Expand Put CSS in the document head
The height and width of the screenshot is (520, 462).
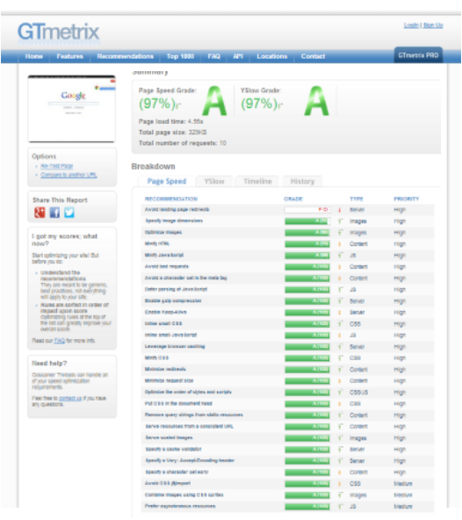[x=178, y=404]
